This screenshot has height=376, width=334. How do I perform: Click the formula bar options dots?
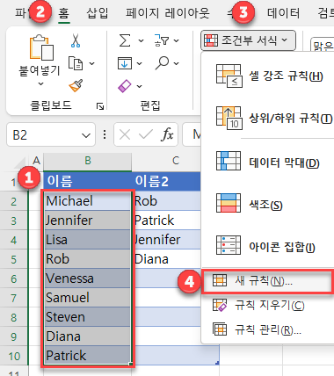pos(105,134)
